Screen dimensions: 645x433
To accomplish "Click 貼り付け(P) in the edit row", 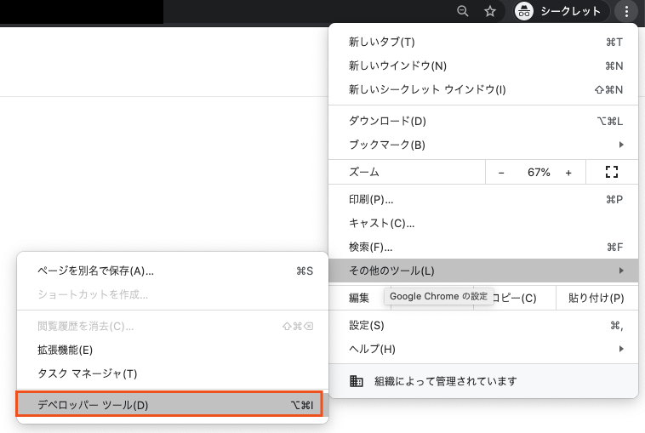I will click(596, 298).
